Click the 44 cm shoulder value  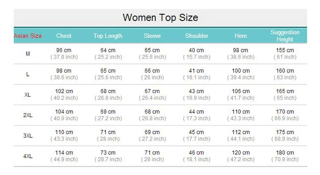point(196,111)
